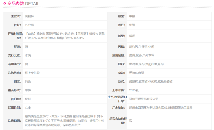Click the 拉链 fly type value
Image resolution: width=214 pixels, height=130 pixels.
(28, 99)
